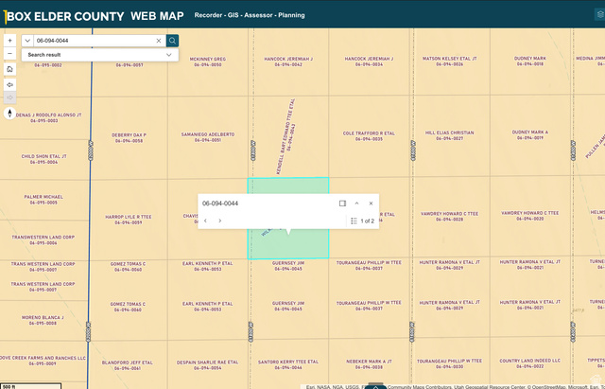Click parcel TOURANGEAU PHILLIP W TTEE 06-094-0030

click(449, 363)
